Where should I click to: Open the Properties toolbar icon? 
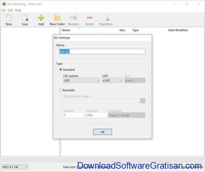click(106, 18)
